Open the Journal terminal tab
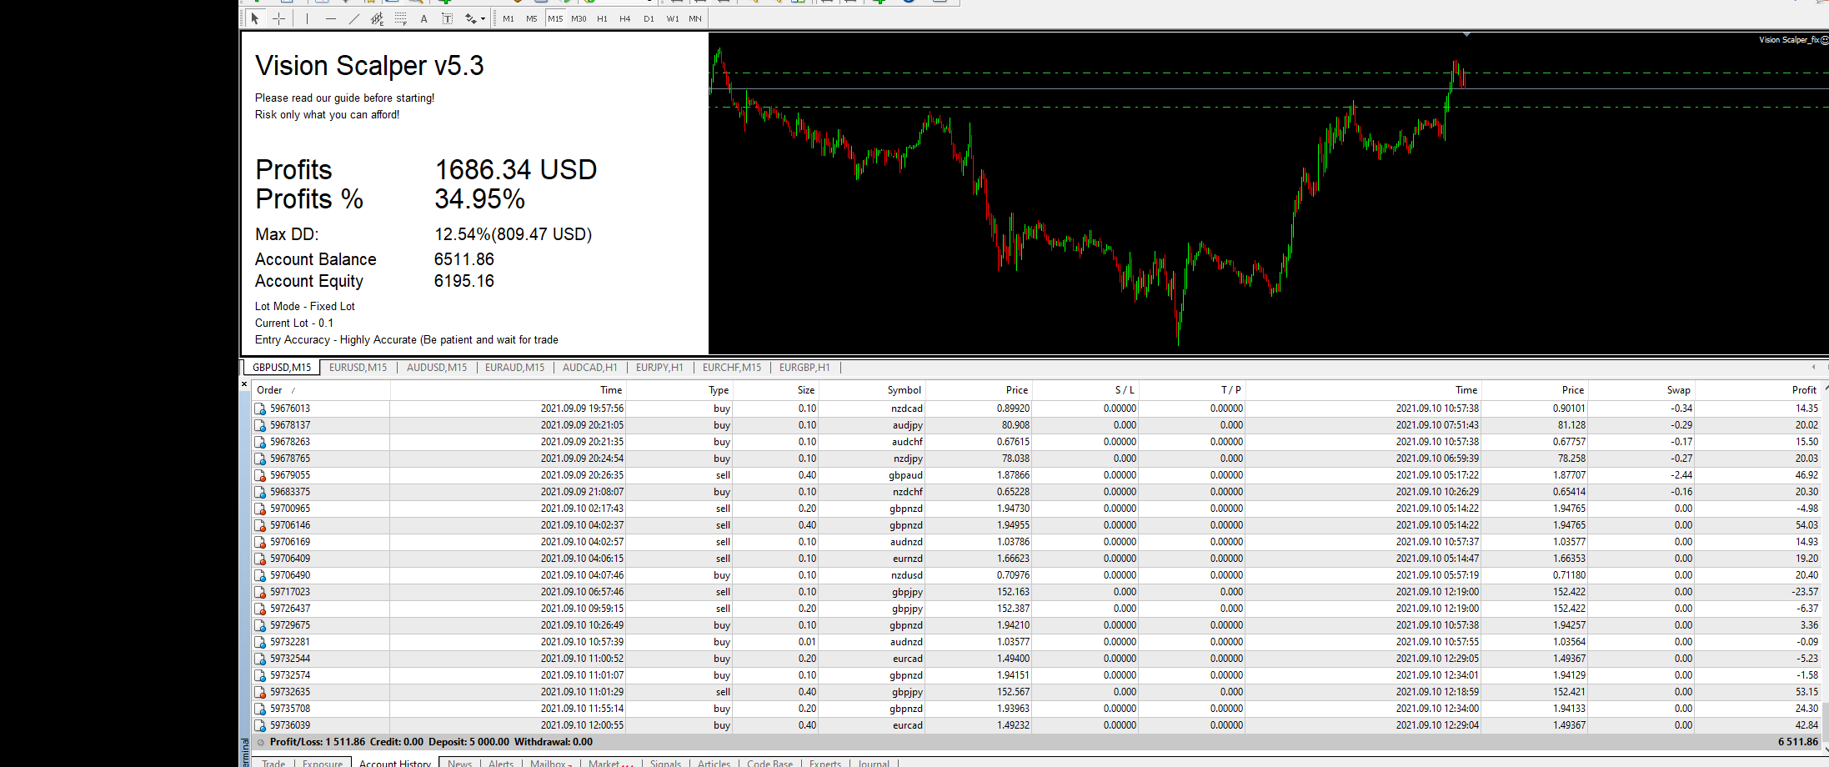The image size is (1829, 767). pos(873,763)
